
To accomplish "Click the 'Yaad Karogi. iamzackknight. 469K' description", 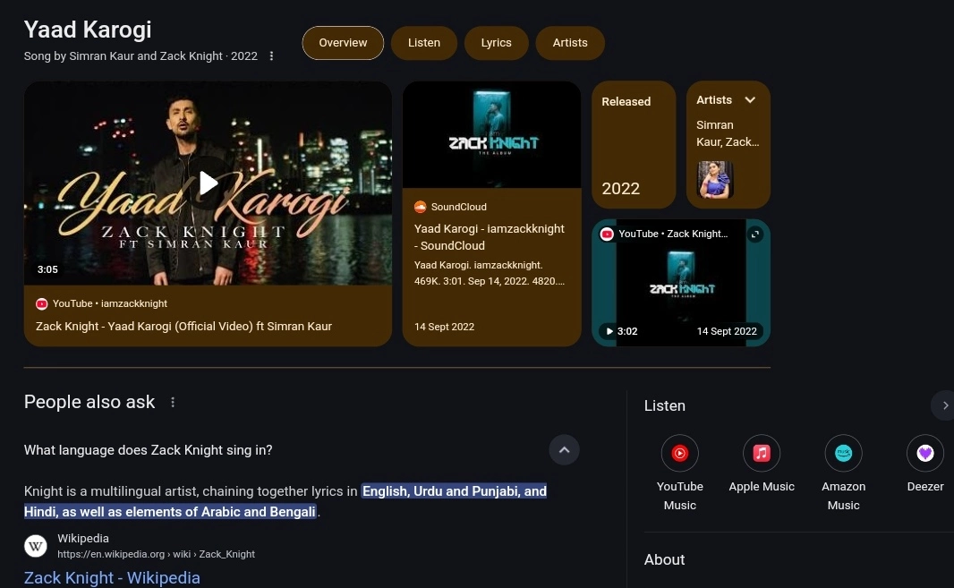I will click(490, 273).
